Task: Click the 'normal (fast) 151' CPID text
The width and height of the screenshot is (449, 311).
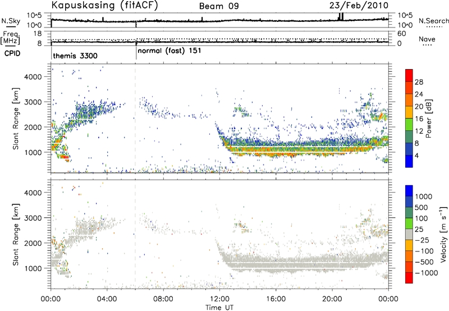Action: 169,51
